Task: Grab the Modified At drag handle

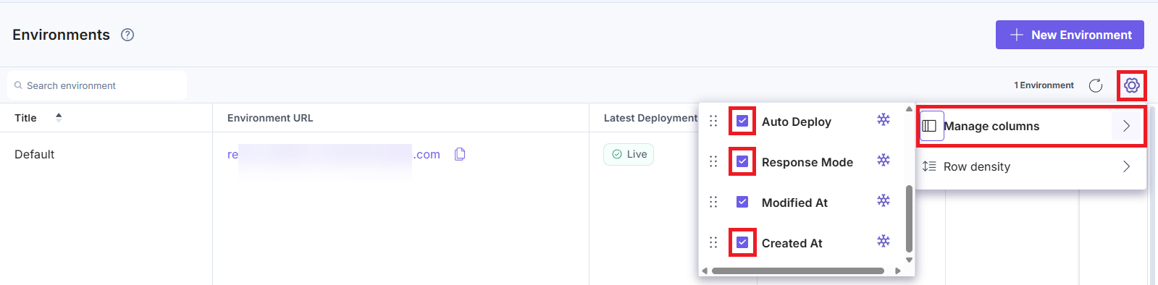Action: tap(713, 202)
